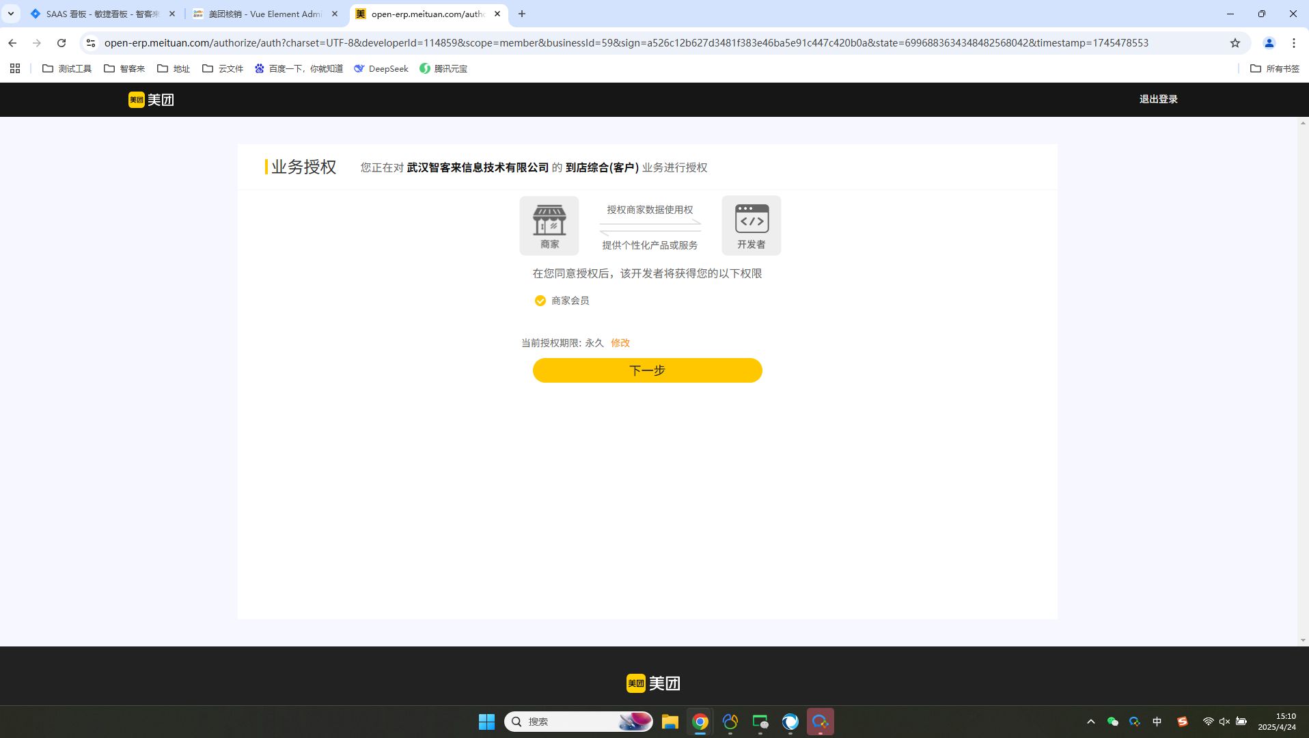Image resolution: width=1309 pixels, height=738 pixels.
Task: Open Sogou input icon in tray
Action: coord(1182,722)
